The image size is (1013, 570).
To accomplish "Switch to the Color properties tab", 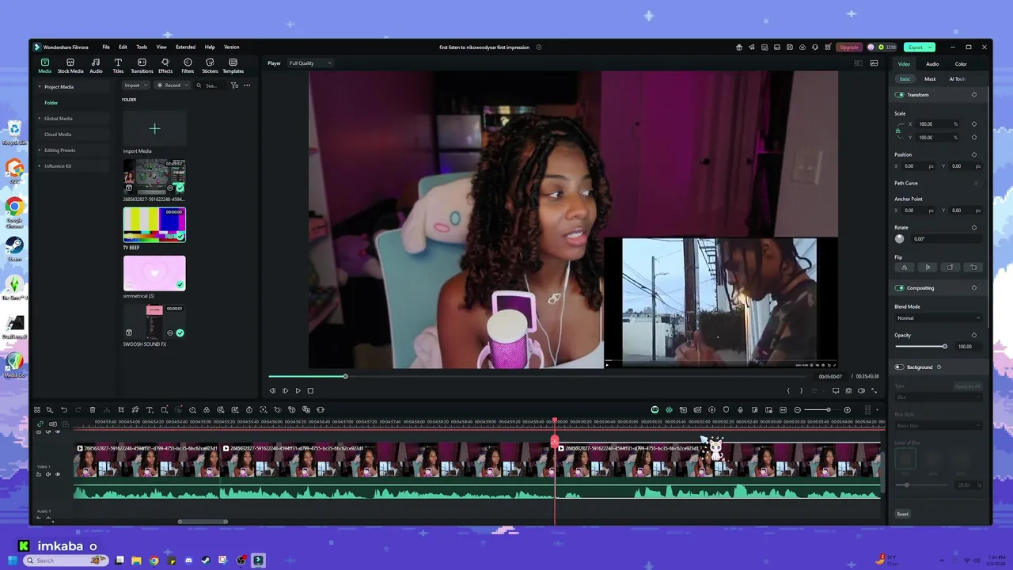I will pos(961,64).
